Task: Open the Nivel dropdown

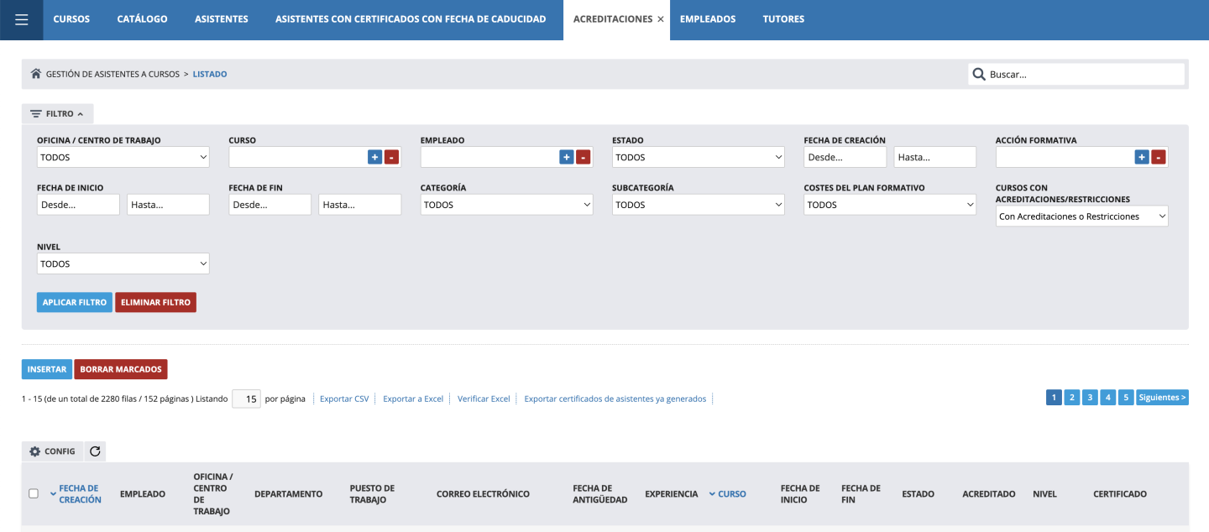Action: pyautogui.click(x=123, y=263)
